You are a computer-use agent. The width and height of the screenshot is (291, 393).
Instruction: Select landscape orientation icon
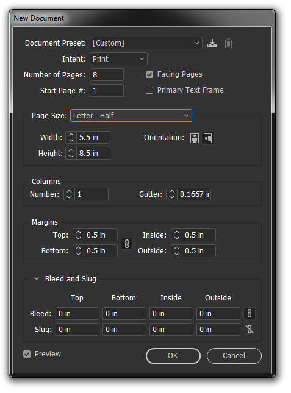tap(208, 138)
